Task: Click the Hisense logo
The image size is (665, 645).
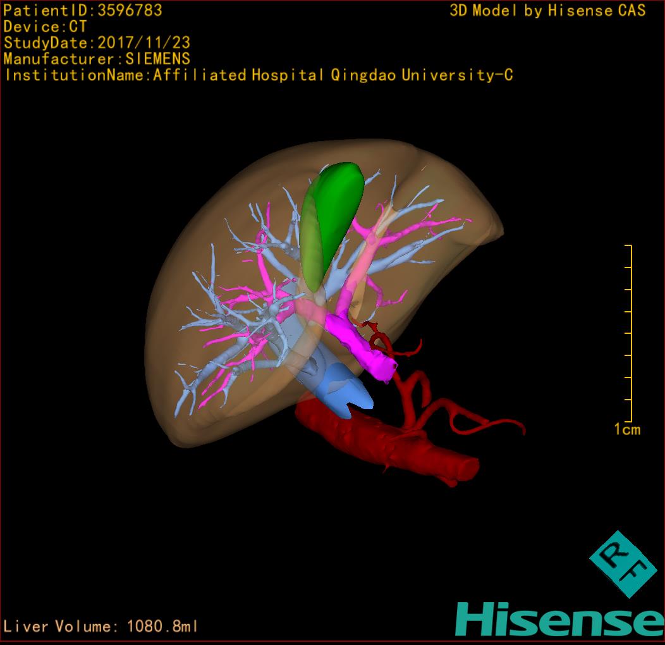Action: point(559,619)
